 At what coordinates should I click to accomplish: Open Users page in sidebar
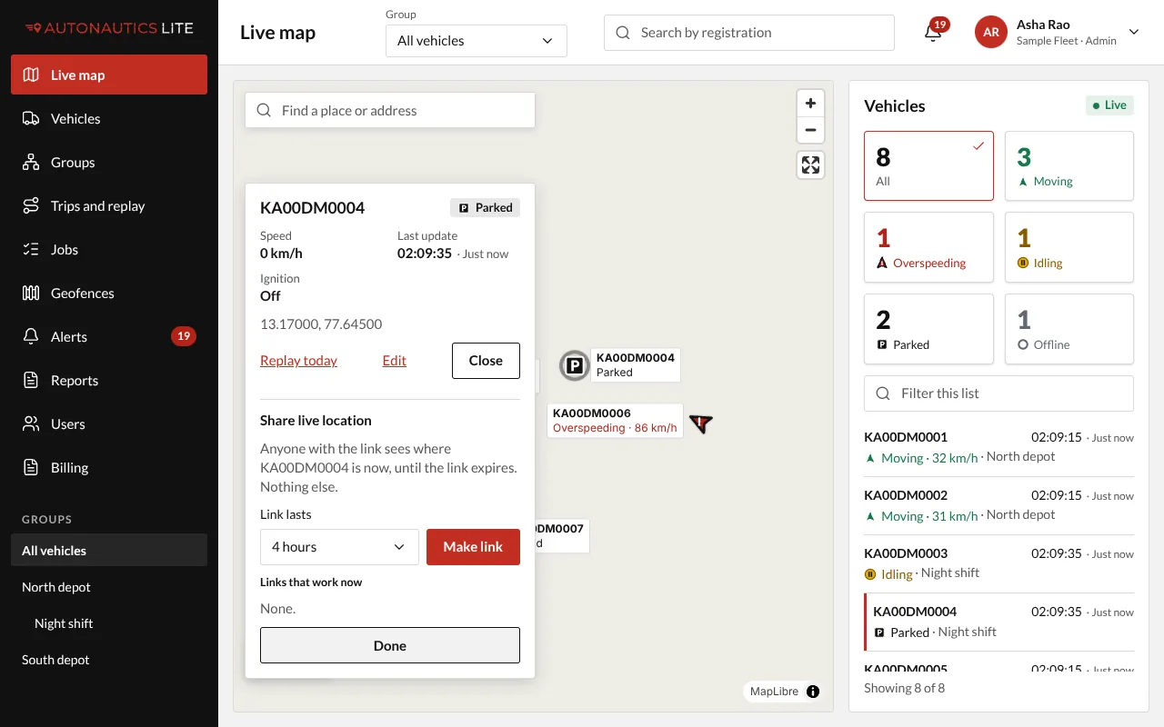pos(109,423)
